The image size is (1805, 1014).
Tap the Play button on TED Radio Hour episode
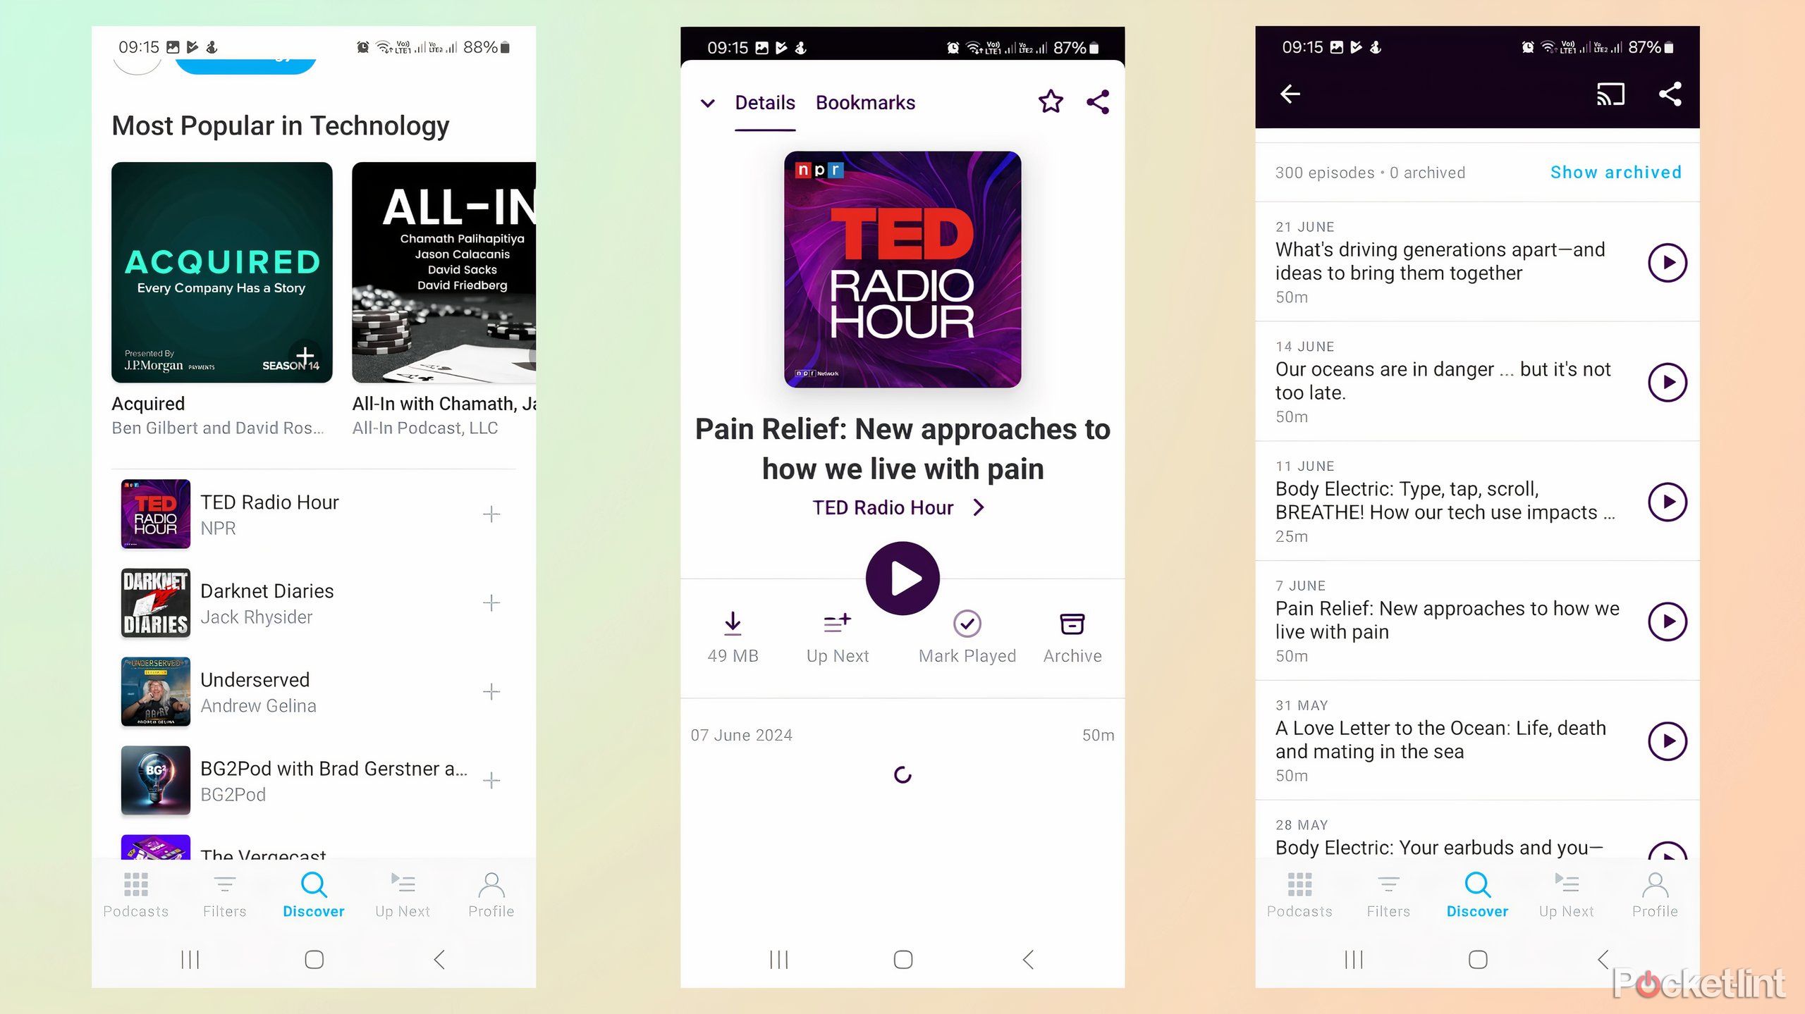(x=902, y=578)
